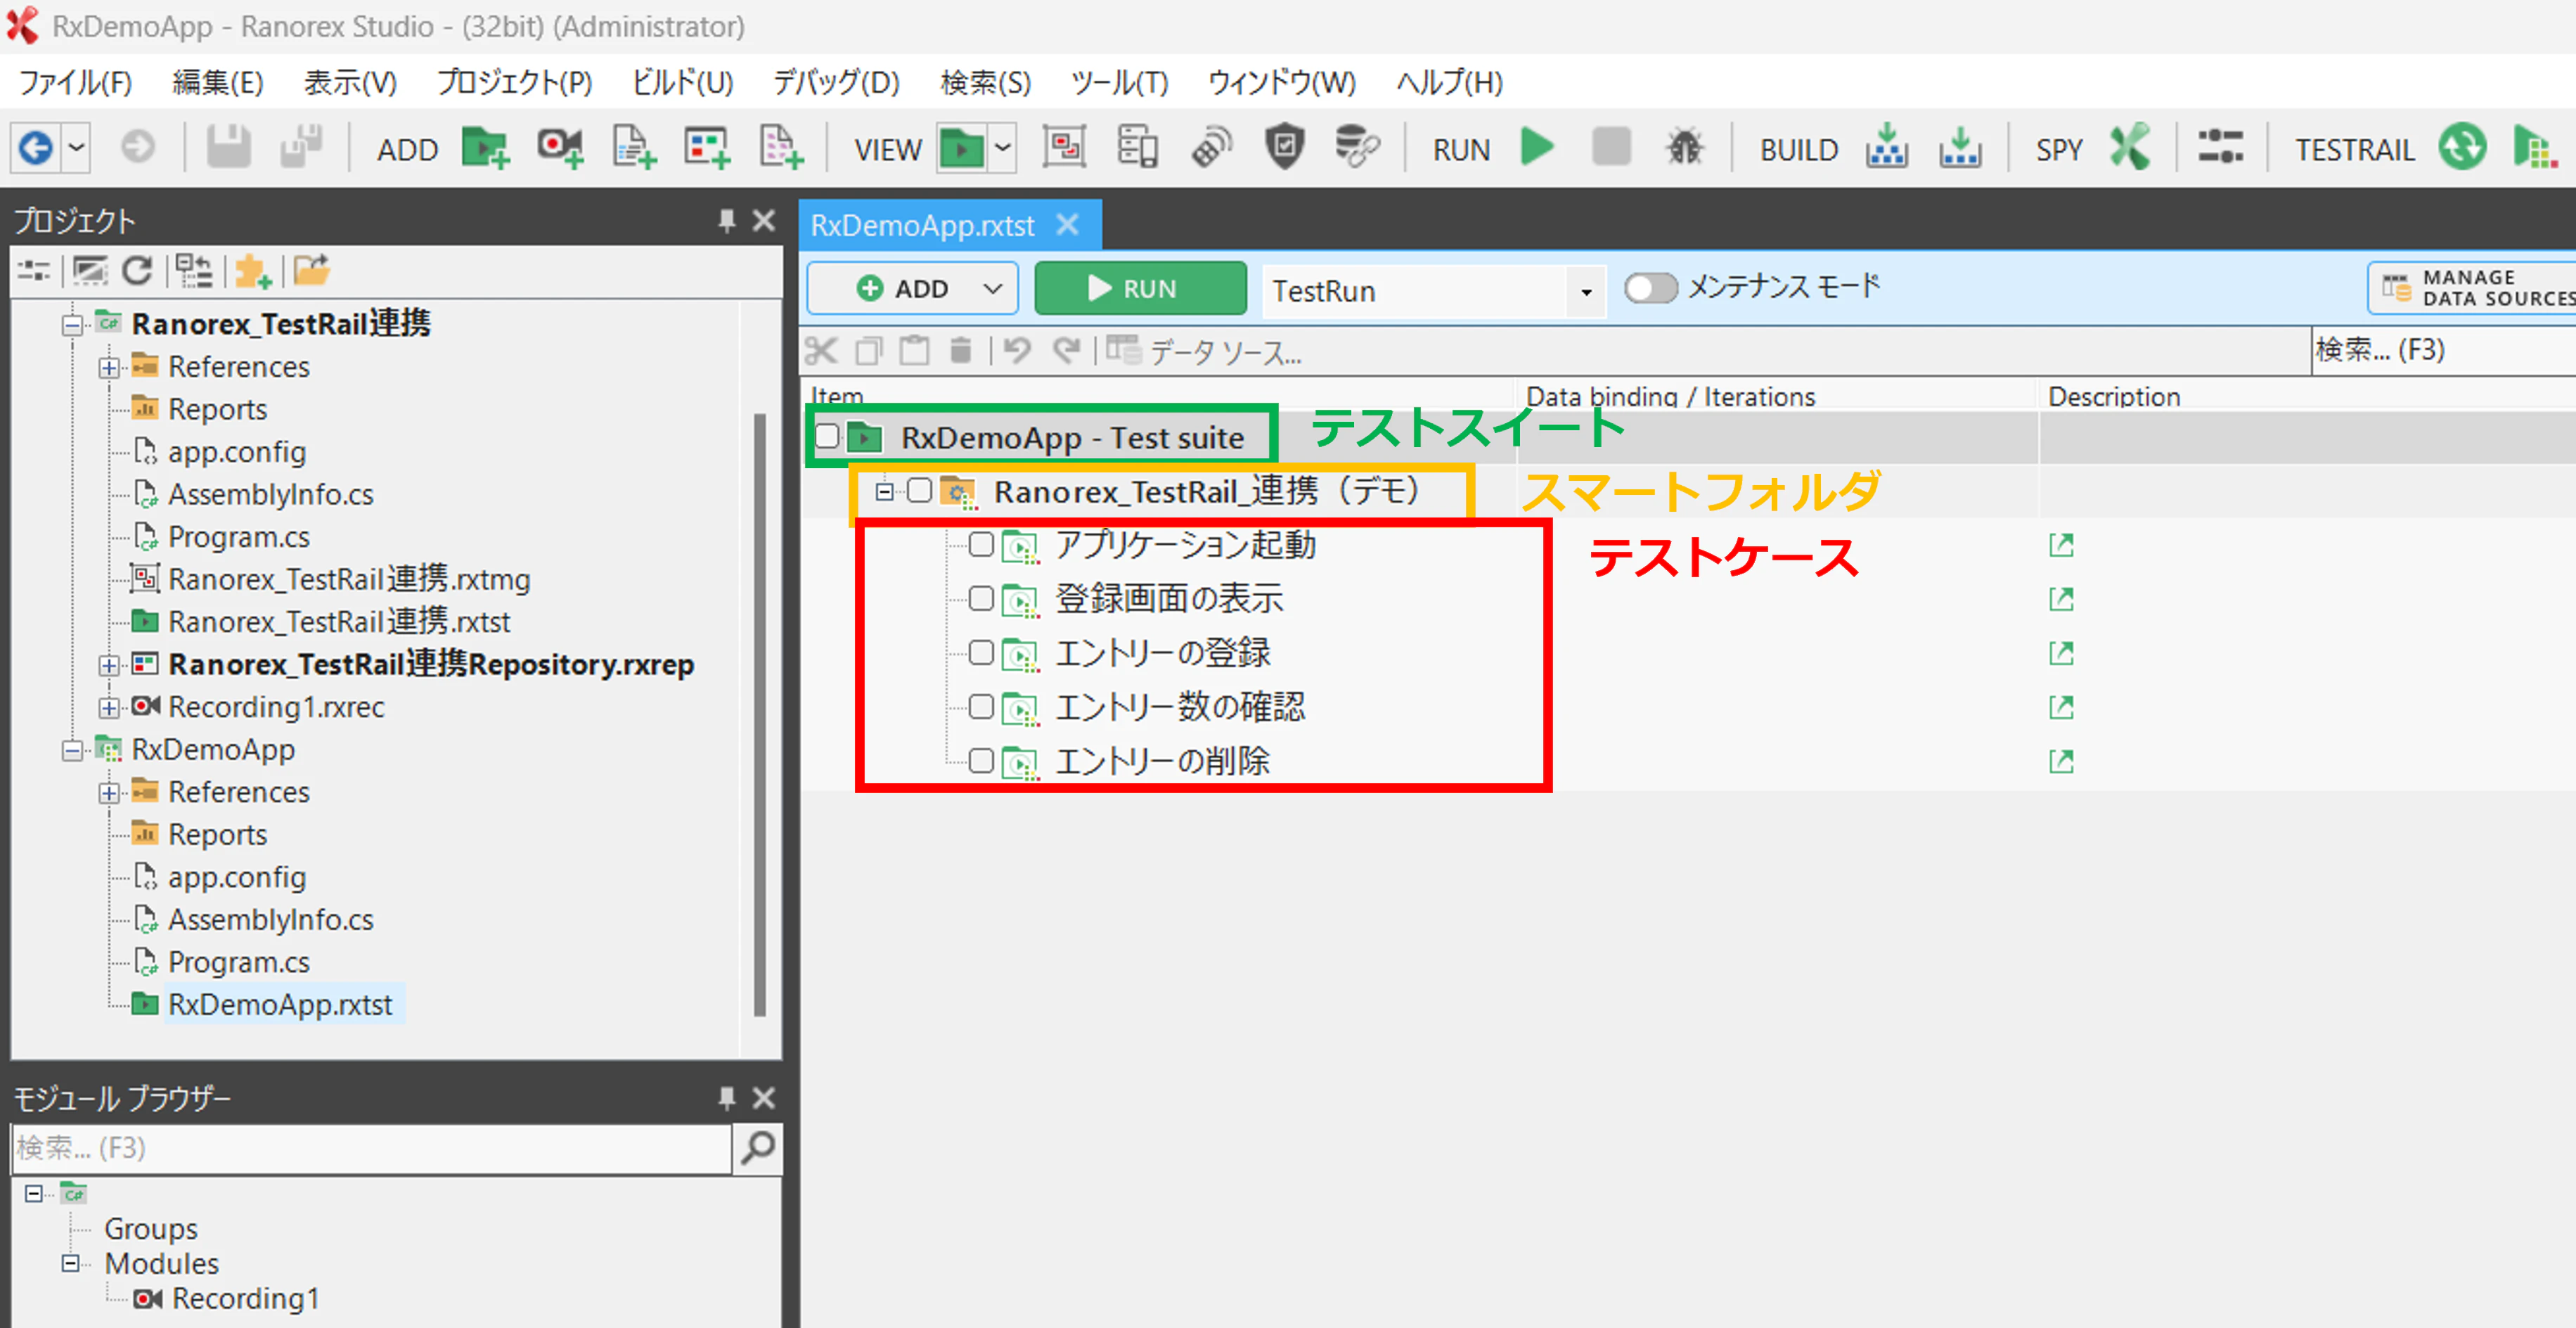Toggle メンテナンス モード switch
2576x1328 pixels.
click(x=1650, y=289)
